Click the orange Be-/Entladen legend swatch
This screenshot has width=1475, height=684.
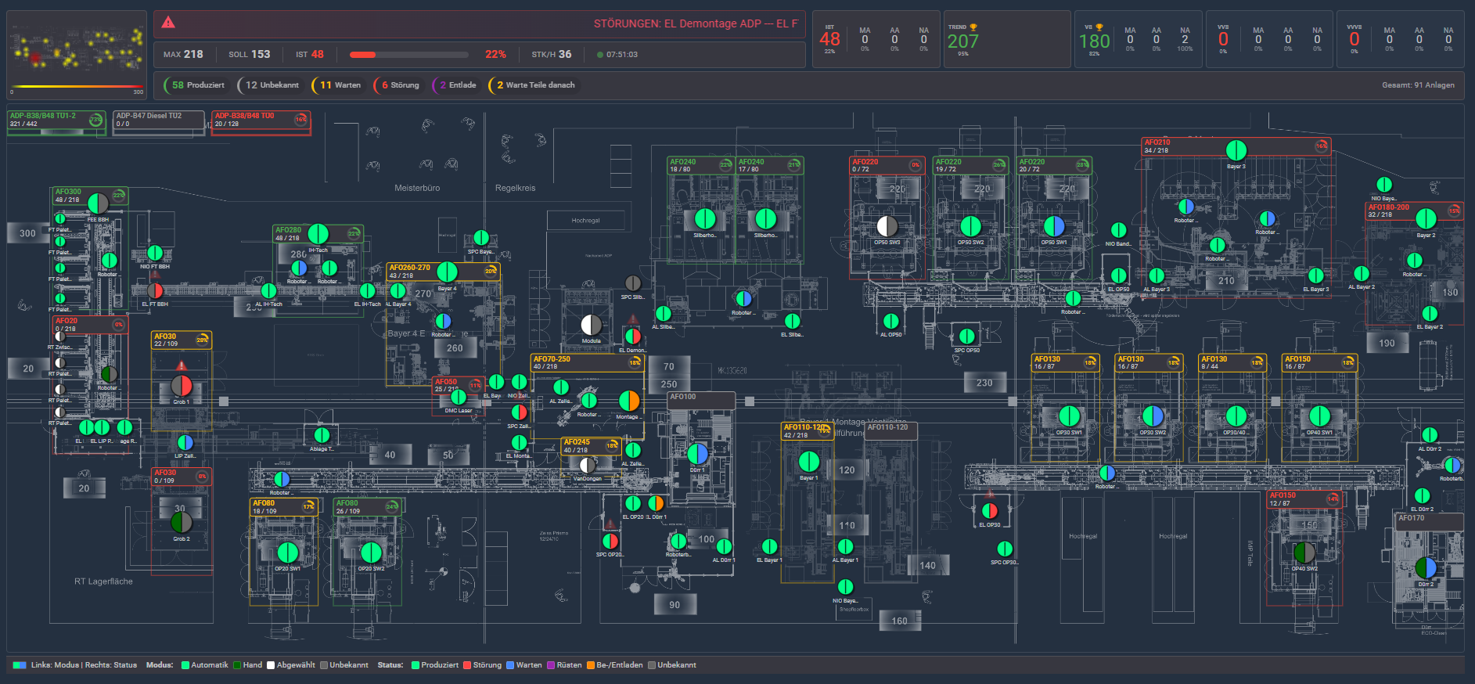(591, 665)
